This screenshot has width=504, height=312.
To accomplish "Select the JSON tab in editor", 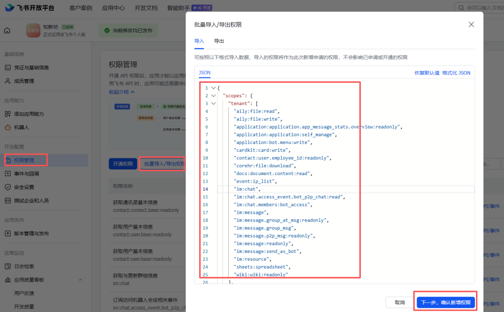I will coord(204,73).
